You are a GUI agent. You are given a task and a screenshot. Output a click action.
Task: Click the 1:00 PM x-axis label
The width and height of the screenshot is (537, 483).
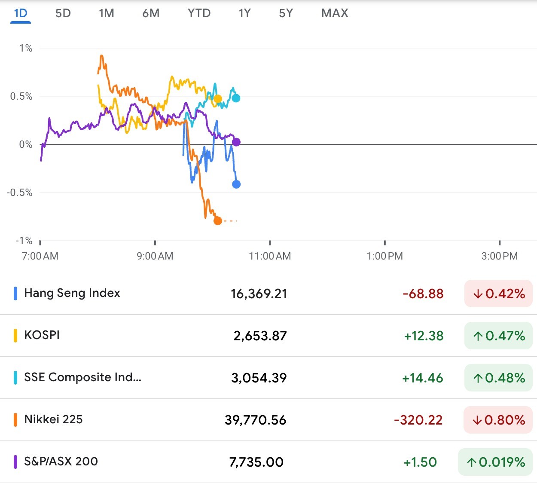[385, 256]
